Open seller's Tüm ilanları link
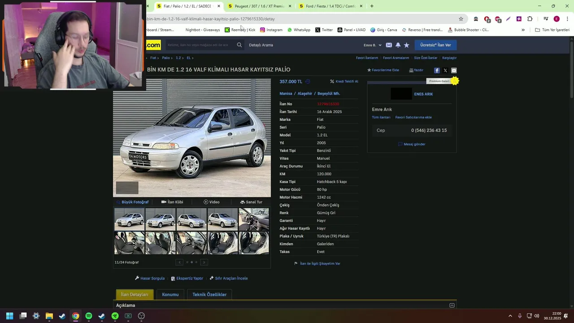574x323 pixels. tap(381, 117)
